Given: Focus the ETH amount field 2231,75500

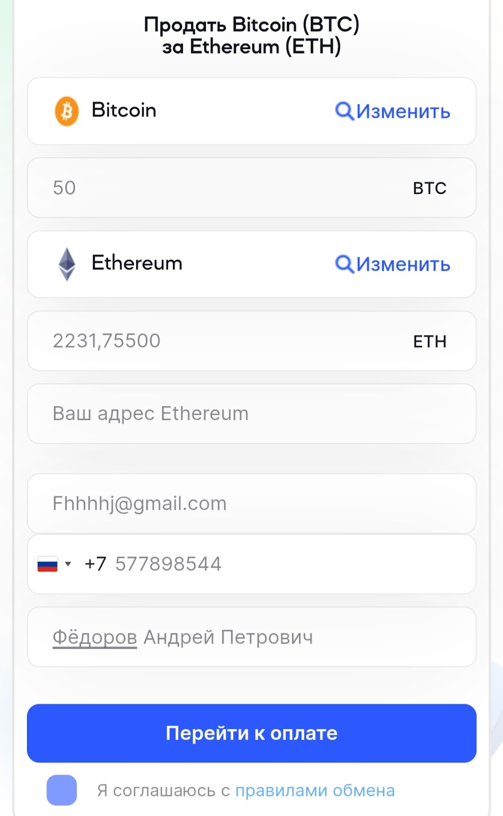Looking at the screenshot, I should point(252,341).
